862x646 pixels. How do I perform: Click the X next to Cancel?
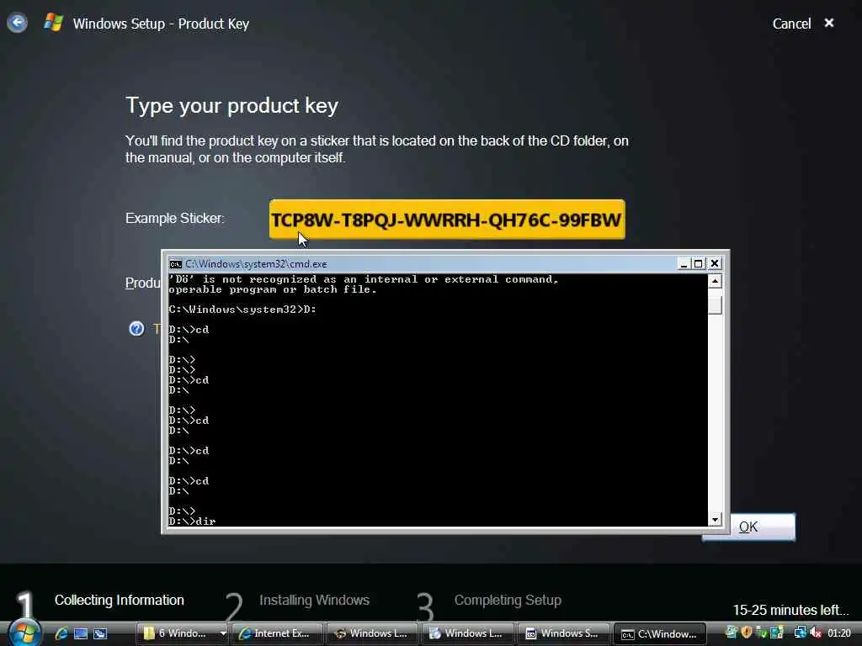[829, 23]
